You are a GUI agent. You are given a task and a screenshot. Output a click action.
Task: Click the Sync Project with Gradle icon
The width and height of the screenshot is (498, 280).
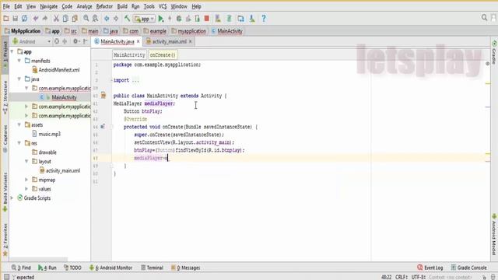pos(229,19)
